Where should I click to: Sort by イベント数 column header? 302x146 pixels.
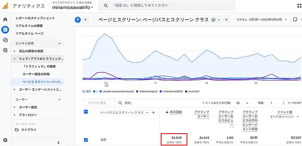(x=285, y=112)
